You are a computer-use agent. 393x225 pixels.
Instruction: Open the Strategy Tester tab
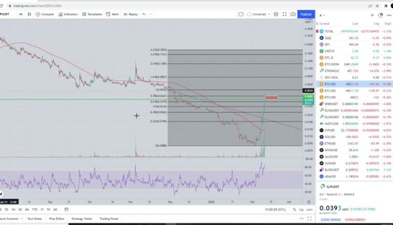coord(82,218)
